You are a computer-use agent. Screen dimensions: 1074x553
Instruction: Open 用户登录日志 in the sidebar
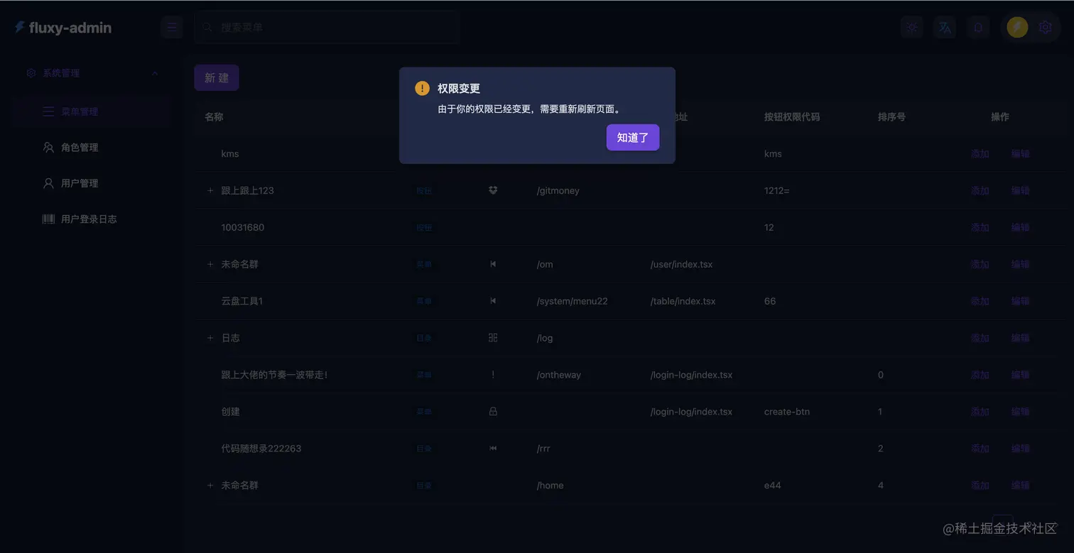tap(91, 219)
